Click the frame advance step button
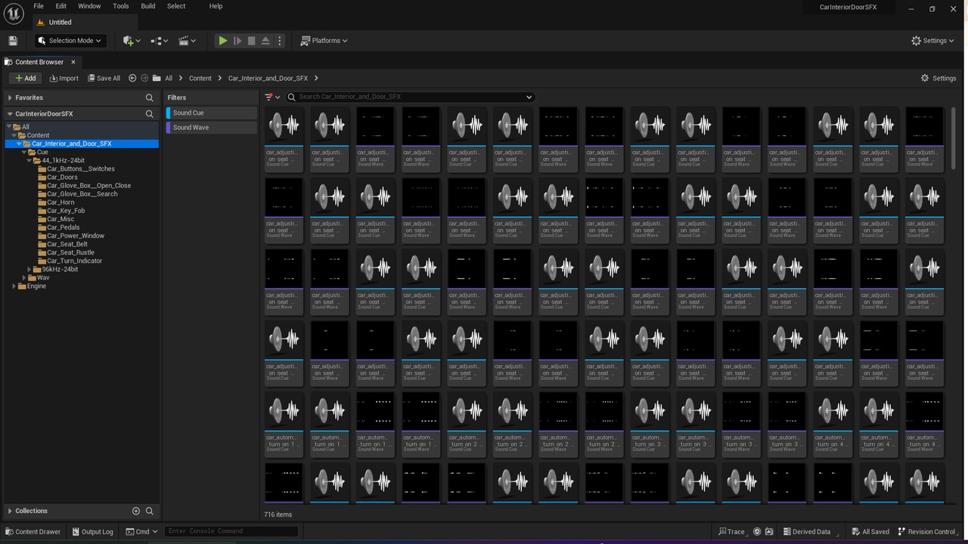968x544 pixels. [237, 41]
